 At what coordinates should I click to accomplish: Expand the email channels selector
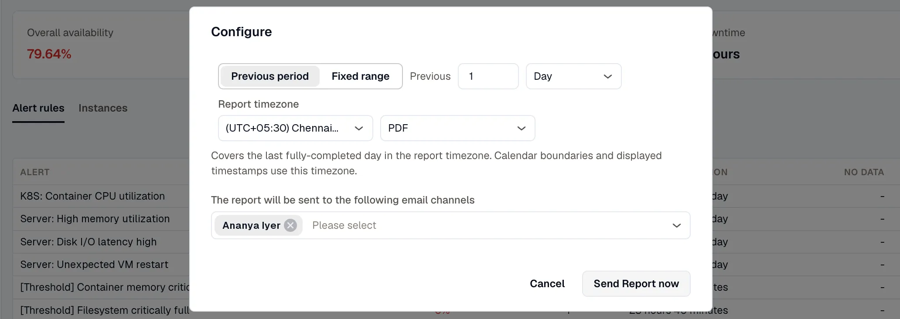pos(676,225)
